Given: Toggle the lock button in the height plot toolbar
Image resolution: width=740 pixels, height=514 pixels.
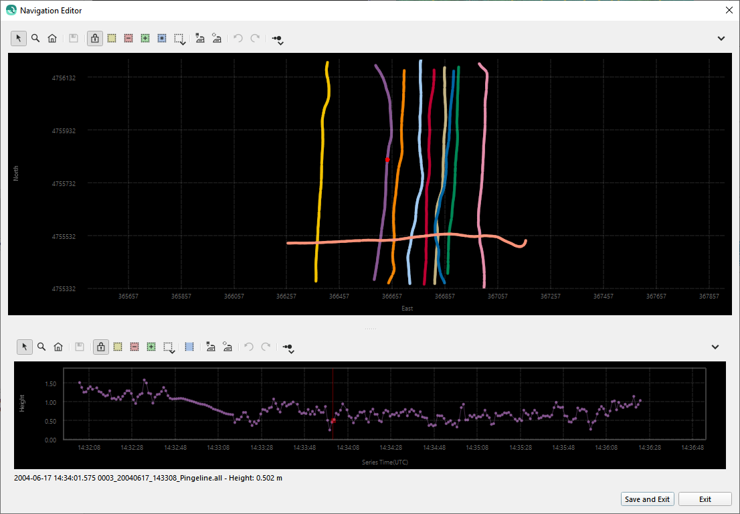Looking at the screenshot, I should [101, 347].
